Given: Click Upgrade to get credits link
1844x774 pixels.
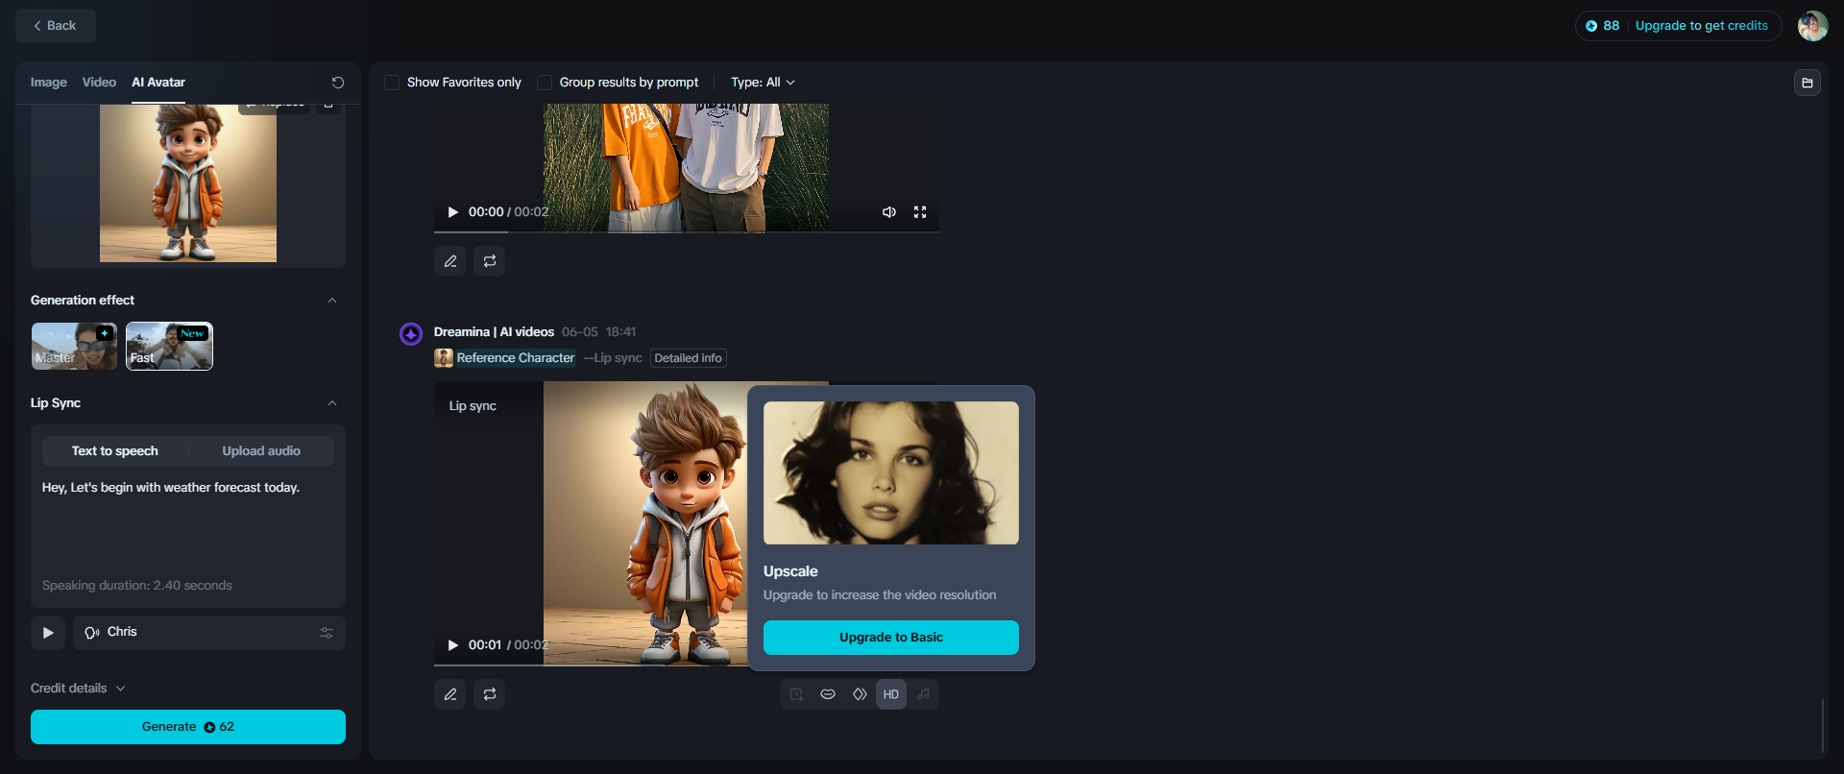Looking at the screenshot, I should pos(1702,26).
